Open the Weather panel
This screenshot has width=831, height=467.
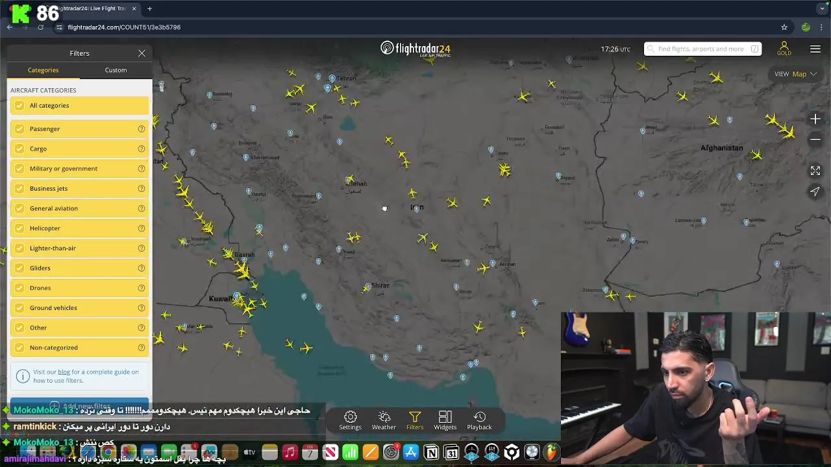[384, 420]
